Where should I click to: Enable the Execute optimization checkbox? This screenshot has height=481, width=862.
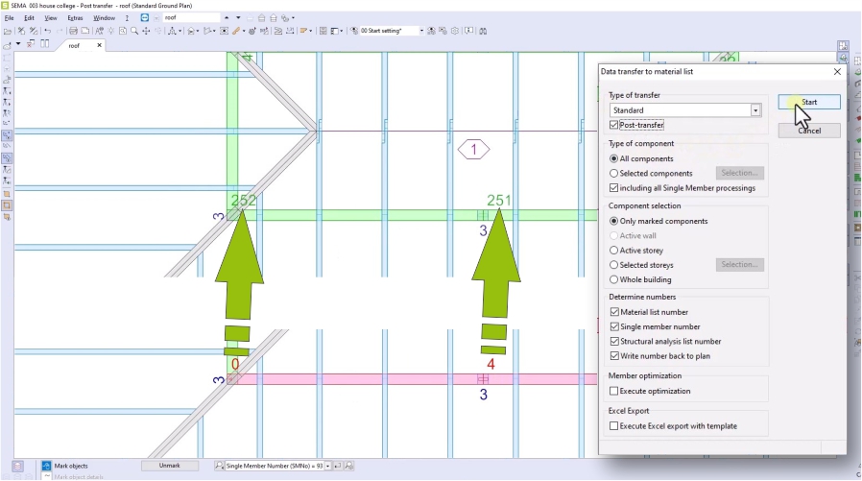tap(614, 391)
